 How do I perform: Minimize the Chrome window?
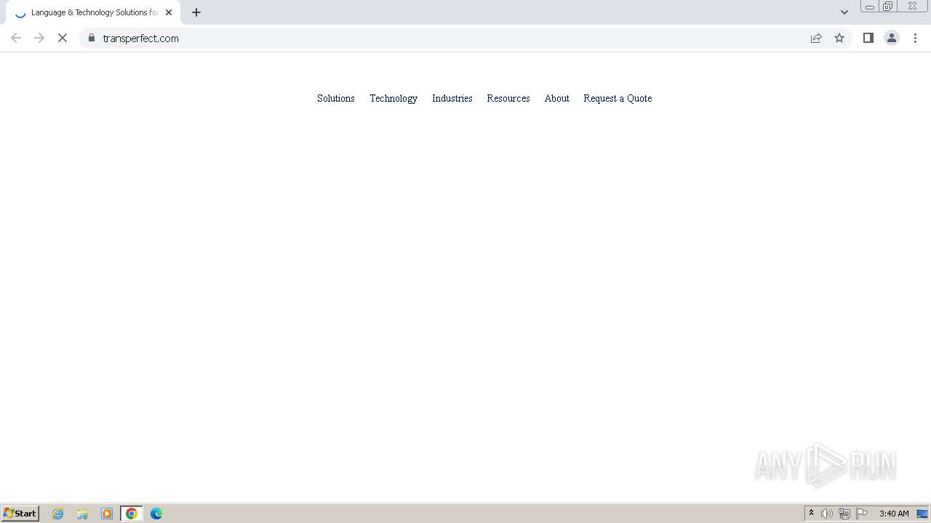(x=869, y=7)
